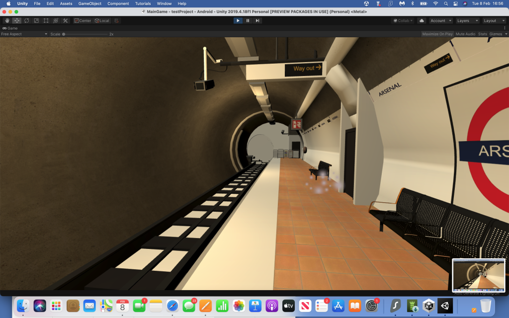
Task: Open the GameObject menu
Action: (x=90, y=3)
